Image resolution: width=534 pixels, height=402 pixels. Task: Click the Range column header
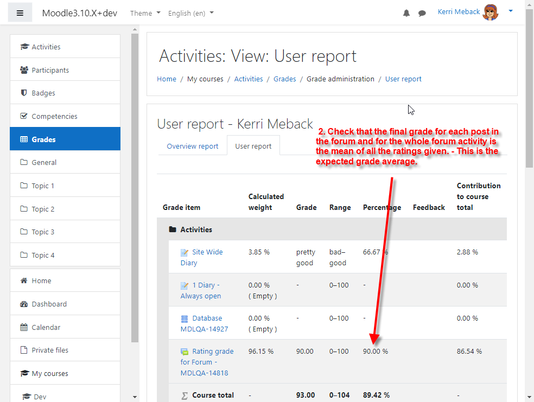click(x=340, y=207)
